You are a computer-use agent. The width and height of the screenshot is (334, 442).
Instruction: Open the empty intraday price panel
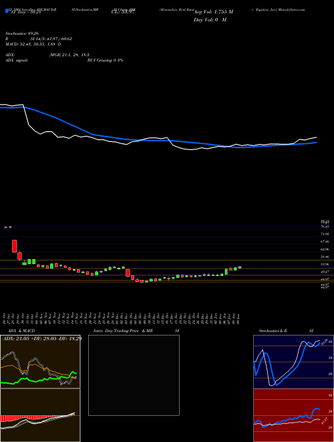(x=134, y=375)
